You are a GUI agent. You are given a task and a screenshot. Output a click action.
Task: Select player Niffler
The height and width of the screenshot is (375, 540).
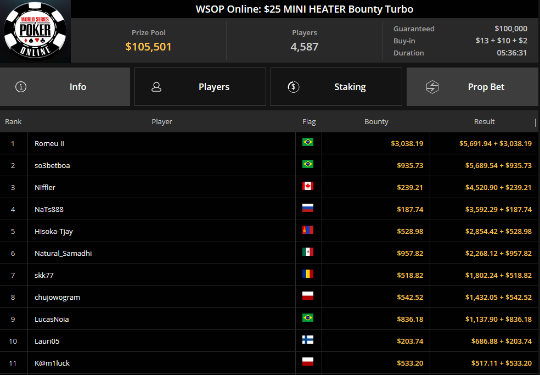coord(45,188)
